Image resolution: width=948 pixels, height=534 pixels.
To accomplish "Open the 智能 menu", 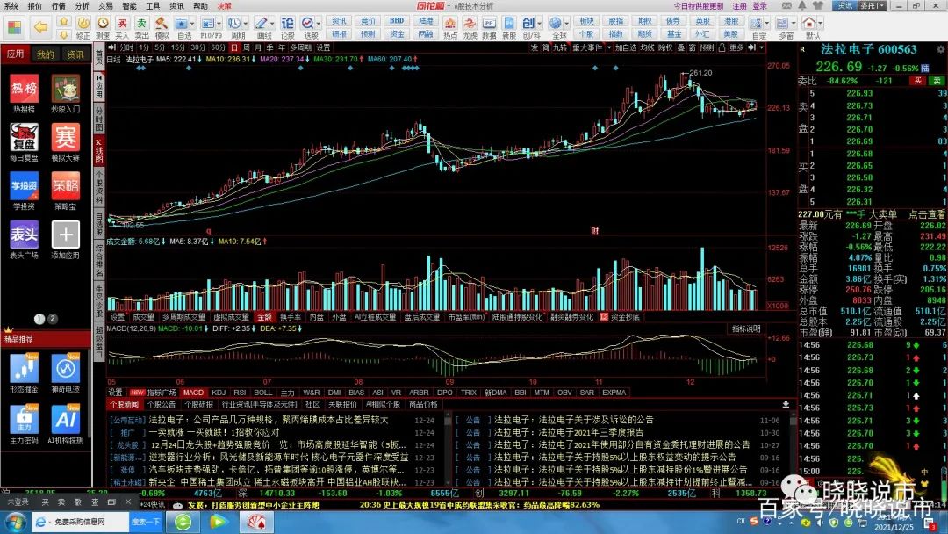I will click(129, 5).
